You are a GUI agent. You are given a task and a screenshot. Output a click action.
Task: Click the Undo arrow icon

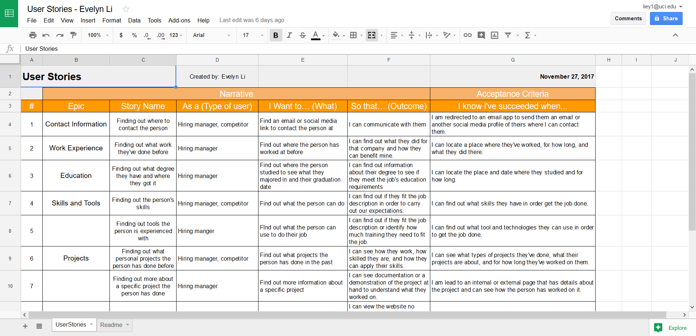point(46,35)
